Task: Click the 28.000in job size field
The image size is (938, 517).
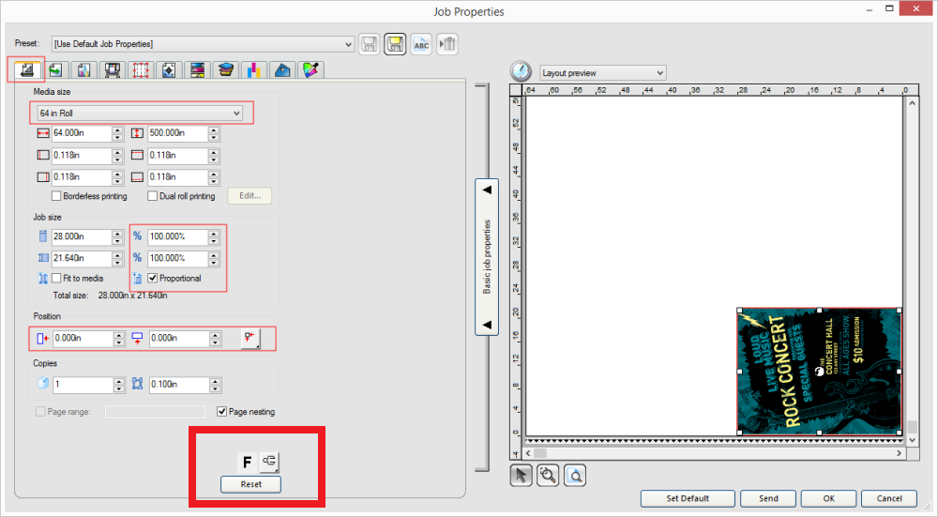Action: (x=82, y=236)
